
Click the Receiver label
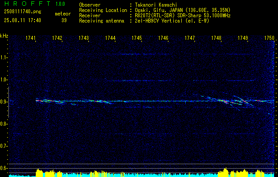[90, 15]
